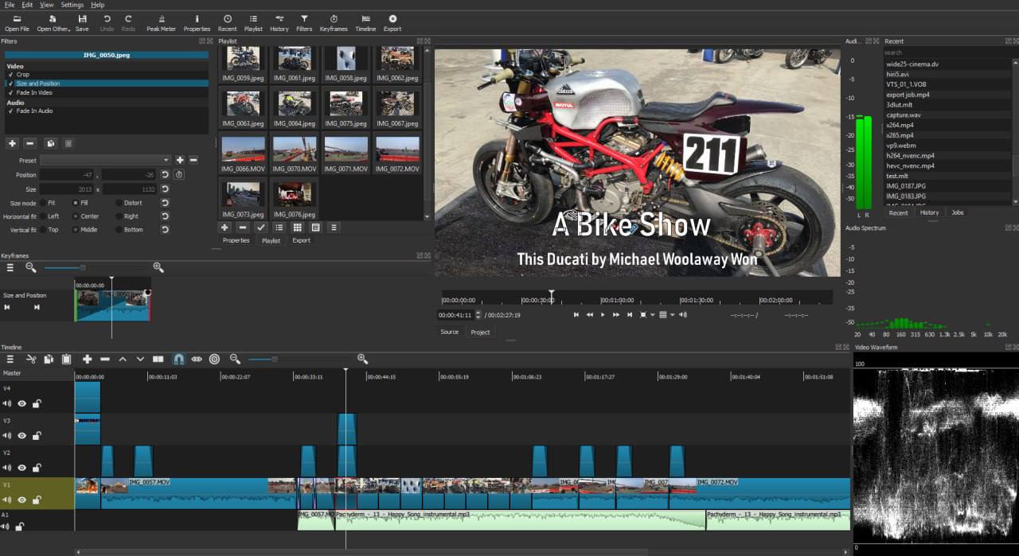Add a new filter with plus button
Viewport: 1019px width, 556px height.
click(12, 143)
